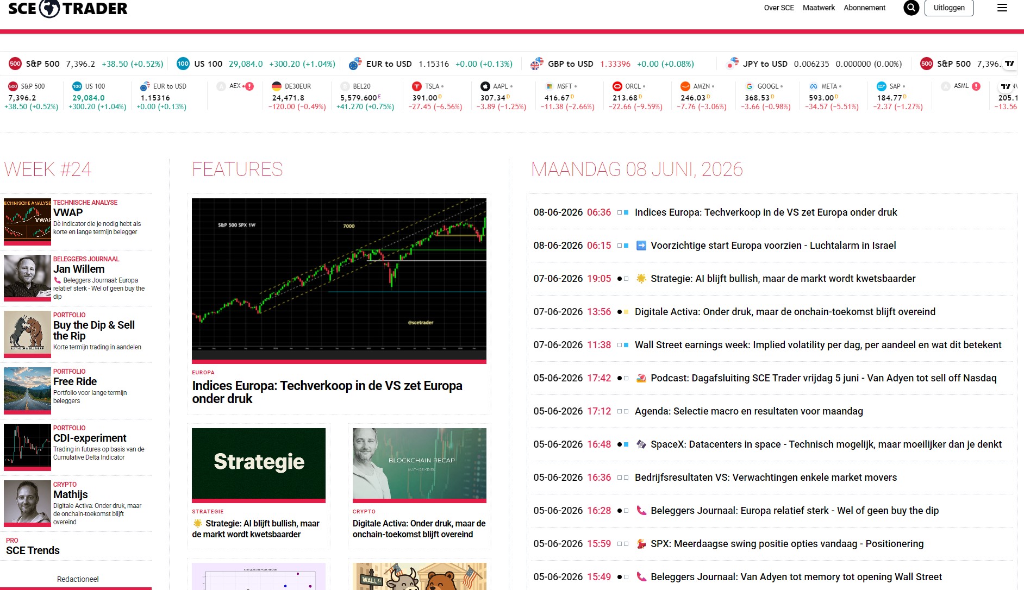
Task: Click the JPY to USD flag icon
Action: pyautogui.click(x=733, y=64)
